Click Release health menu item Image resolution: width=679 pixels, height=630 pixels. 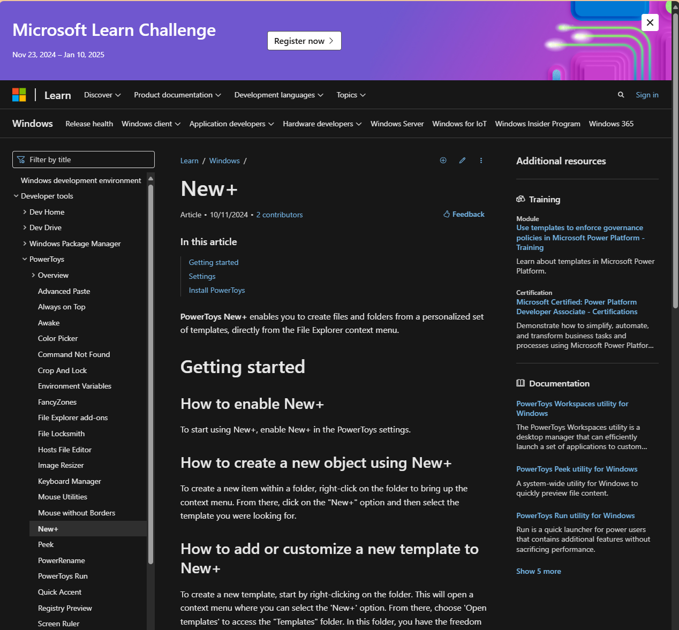[89, 124]
